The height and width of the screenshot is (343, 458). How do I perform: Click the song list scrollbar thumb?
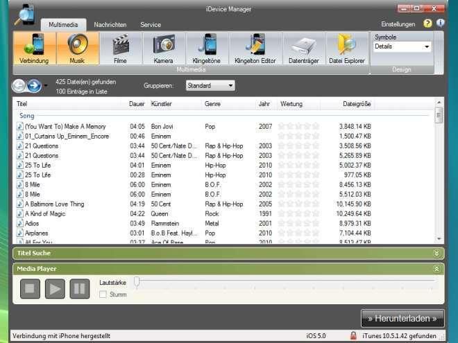coord(439,116)
